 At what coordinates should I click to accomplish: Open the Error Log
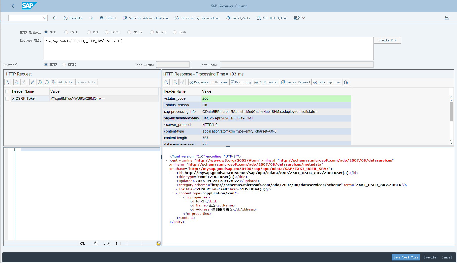(x=241, y=82)
